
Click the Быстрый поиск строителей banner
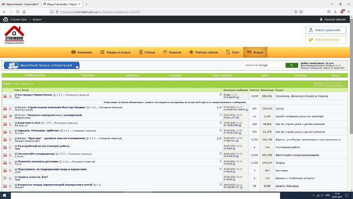coord(41,65)
